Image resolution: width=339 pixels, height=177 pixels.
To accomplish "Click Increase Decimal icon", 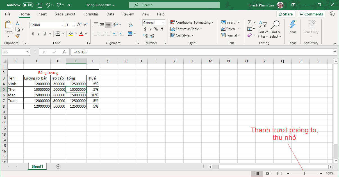I will (x=145, y=36).
